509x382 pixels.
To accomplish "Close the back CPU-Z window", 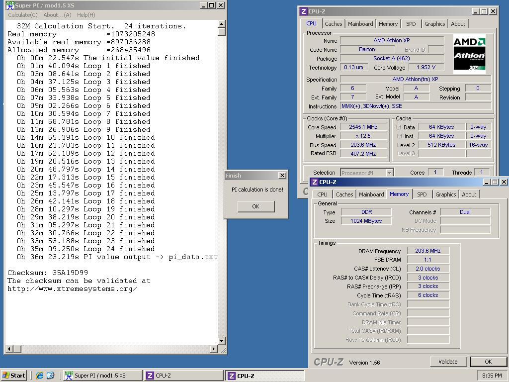I will pos(493,11).
